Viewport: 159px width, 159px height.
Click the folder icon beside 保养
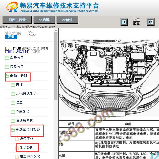(13, 103)
